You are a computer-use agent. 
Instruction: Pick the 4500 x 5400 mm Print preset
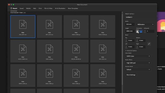tap(23, 51)
